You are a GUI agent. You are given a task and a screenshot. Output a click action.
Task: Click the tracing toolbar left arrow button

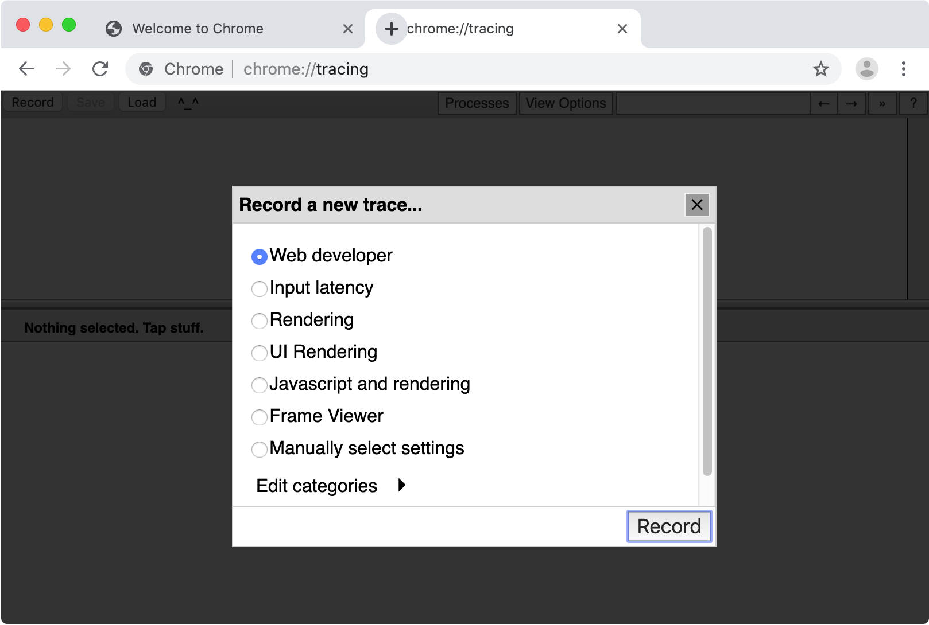[x=823, y=103]
